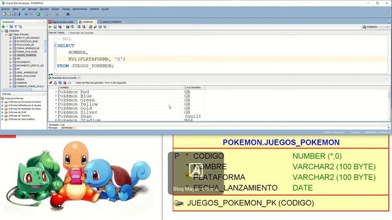Click the Save All icon in main toolbar

point(18,14)
